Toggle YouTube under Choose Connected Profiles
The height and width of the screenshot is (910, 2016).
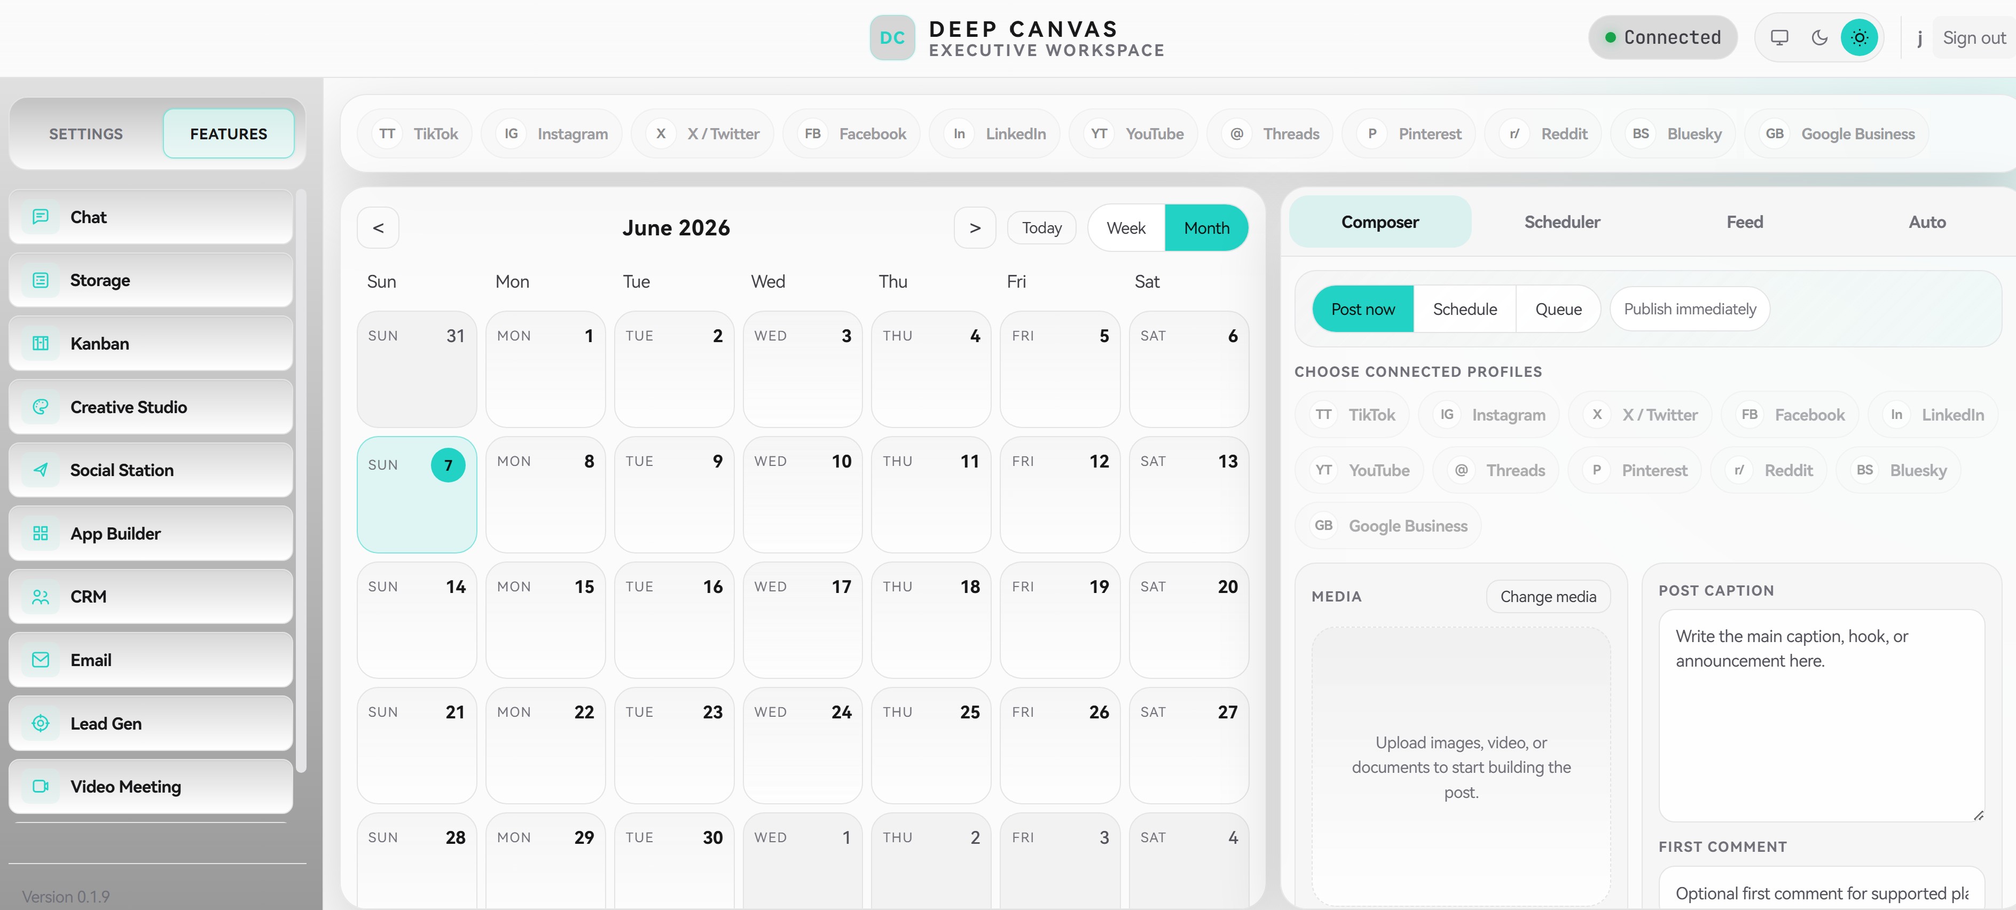click(x=1359, y=470)
